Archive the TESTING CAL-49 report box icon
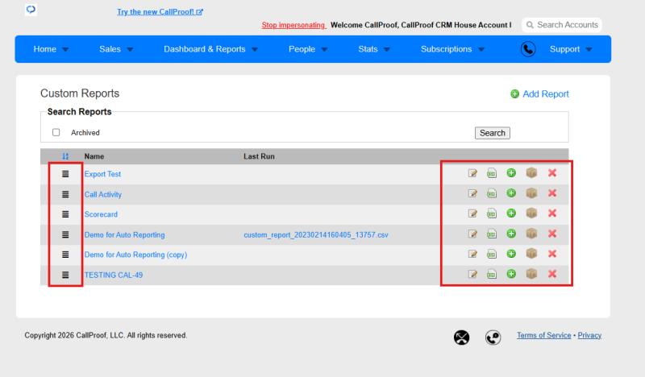The image size is (645, 377). click(531, 274)
